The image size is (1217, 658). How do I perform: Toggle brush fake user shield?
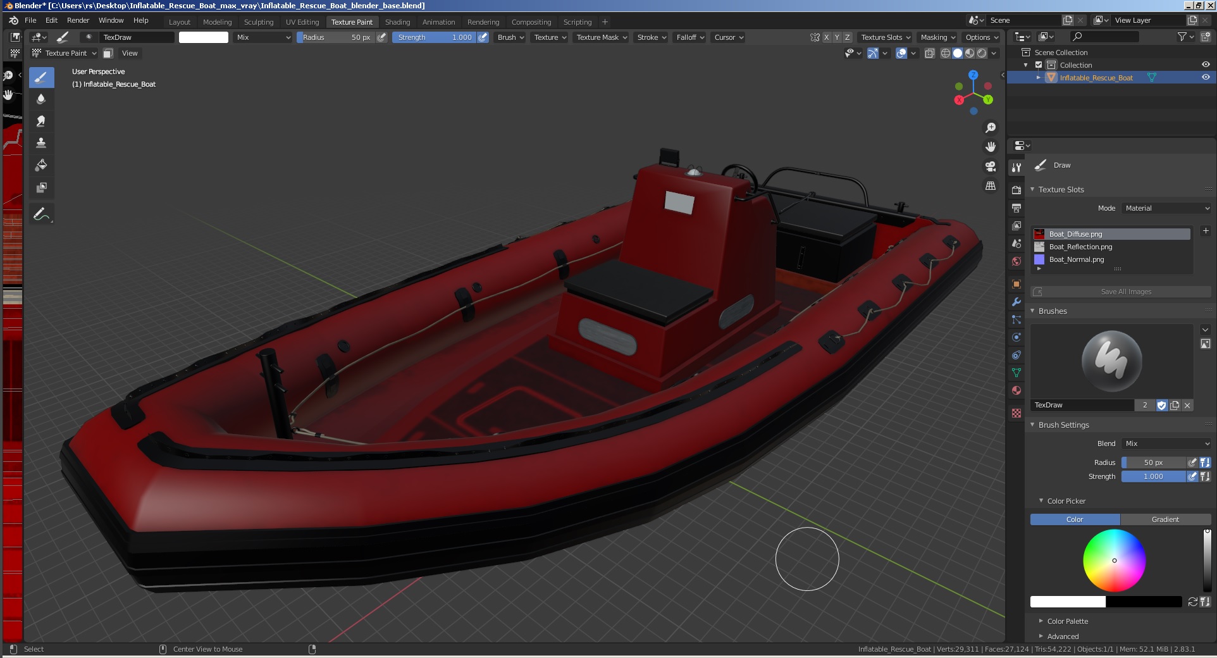[x=1162, y=406]
